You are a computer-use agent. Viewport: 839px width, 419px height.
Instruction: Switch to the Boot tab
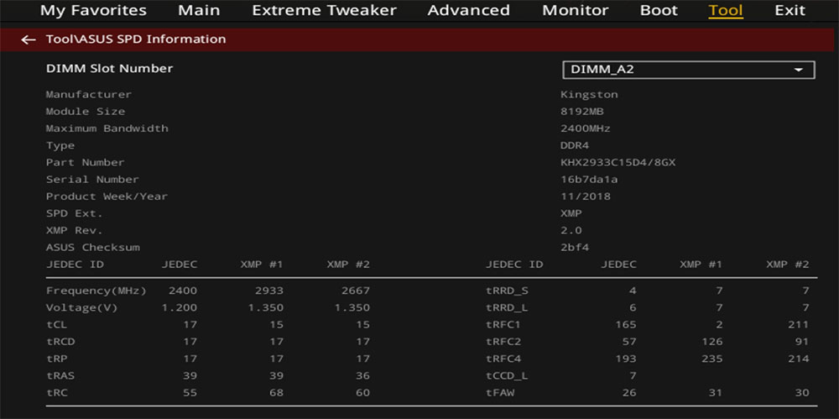click(659, 10)
